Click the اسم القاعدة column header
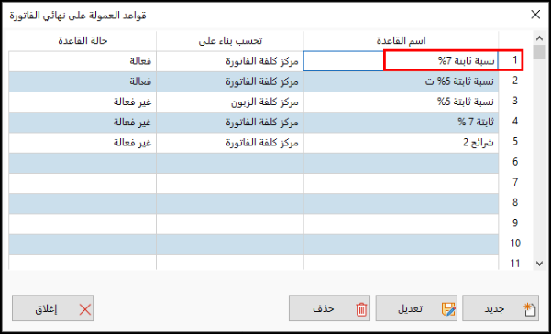The width and height of the screenshot is (551, 334). 401,41
